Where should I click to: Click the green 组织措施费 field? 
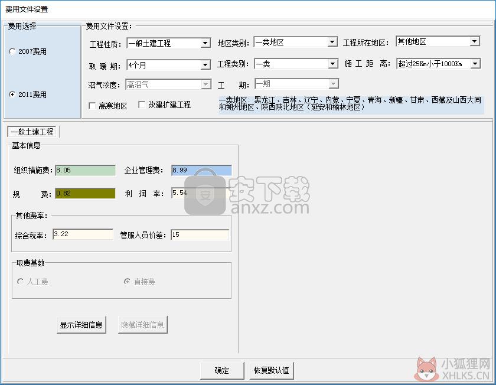click(86, 170)
